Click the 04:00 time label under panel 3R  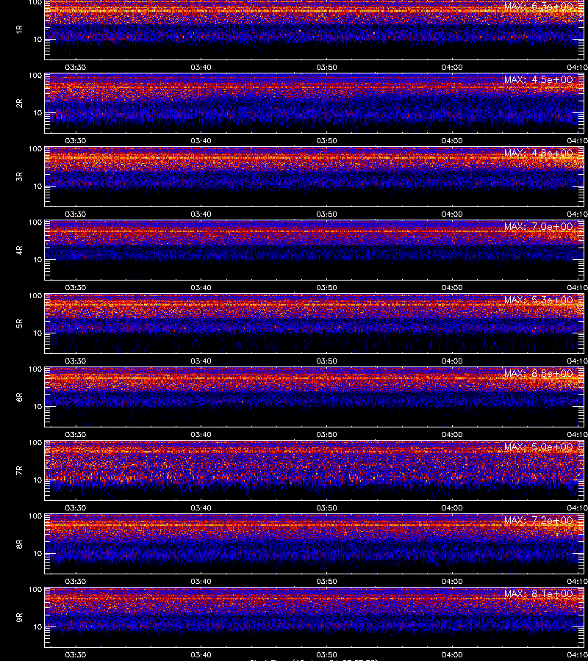(452, 214)
